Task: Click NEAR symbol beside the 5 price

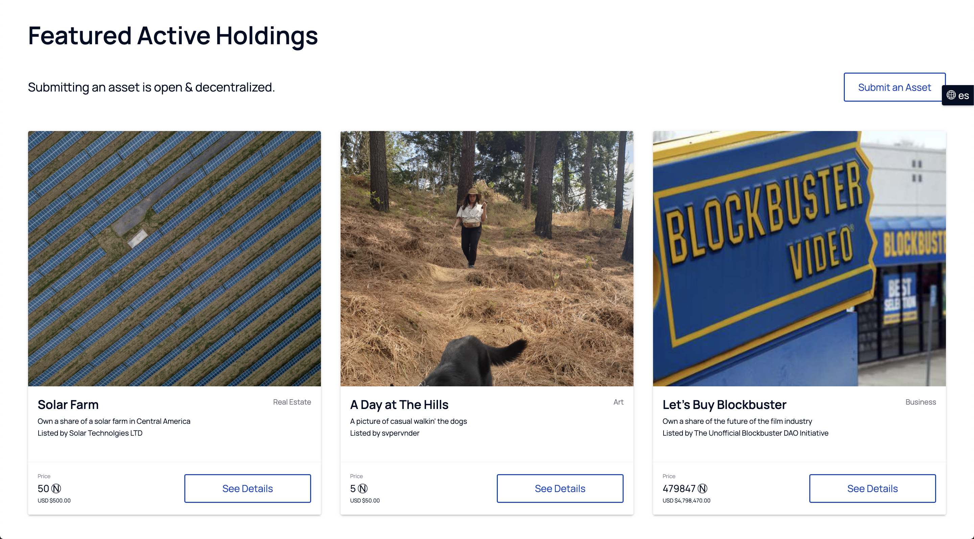Action: 363,488
